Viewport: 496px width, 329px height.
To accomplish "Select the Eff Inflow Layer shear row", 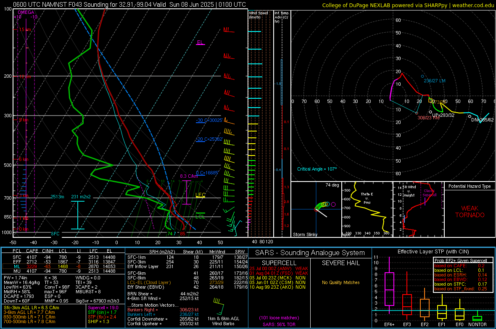I will coord(187,266).
